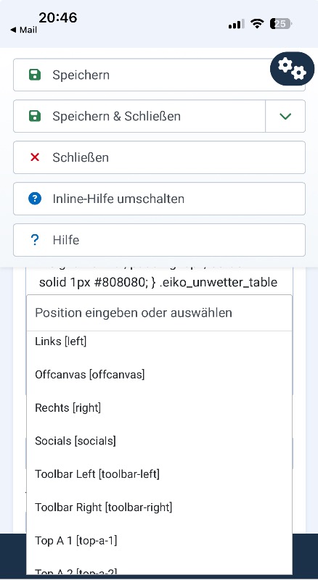Image resolution: width=318 pixels, height=580 pixels.
Task: Click the Speichern button
Action: (160, 75)
